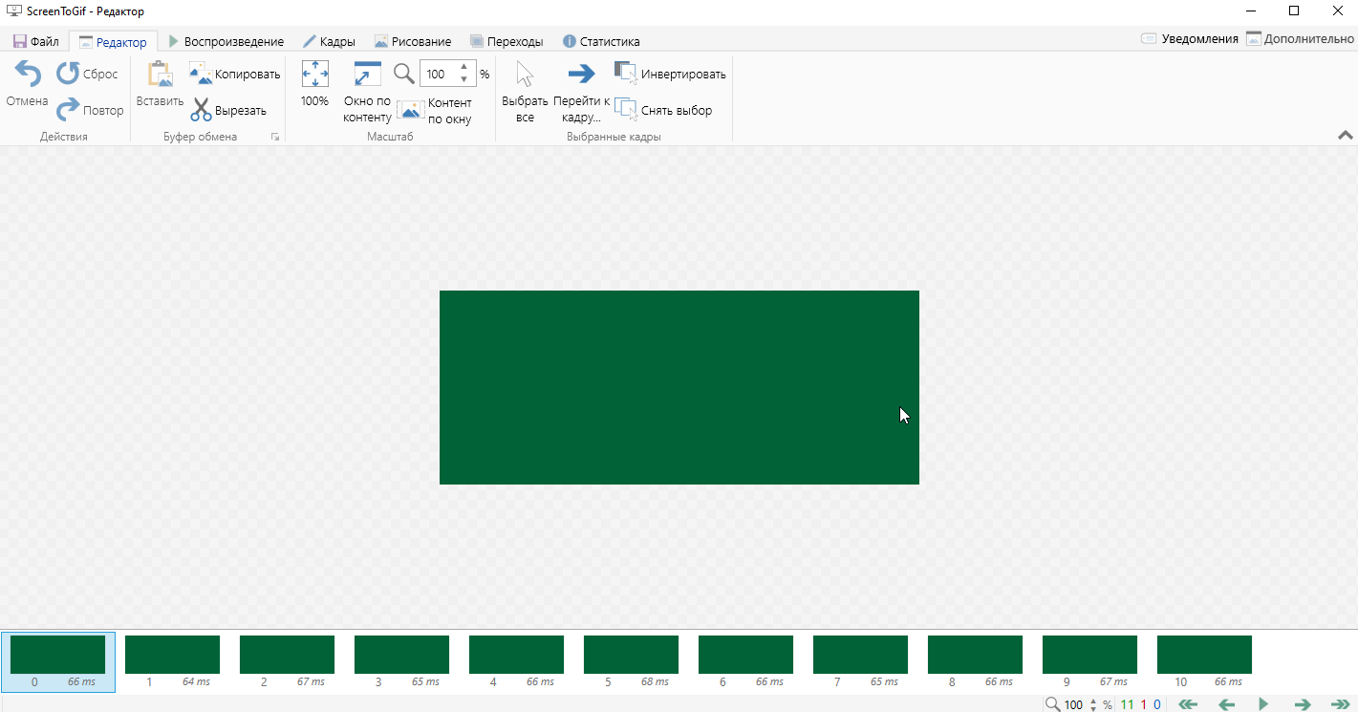The width and height of the screenshot is (1358, 712).
Task: Open the Дополнительно options
Action: (x=1301, y=39)
